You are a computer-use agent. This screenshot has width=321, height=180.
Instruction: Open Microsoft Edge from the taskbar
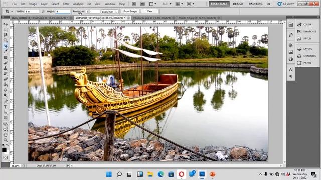[x=160, y=174]
